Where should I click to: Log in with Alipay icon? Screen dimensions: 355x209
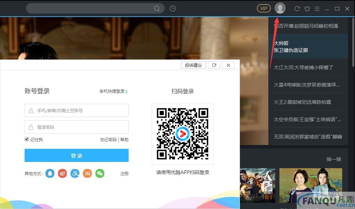point(75,173)
